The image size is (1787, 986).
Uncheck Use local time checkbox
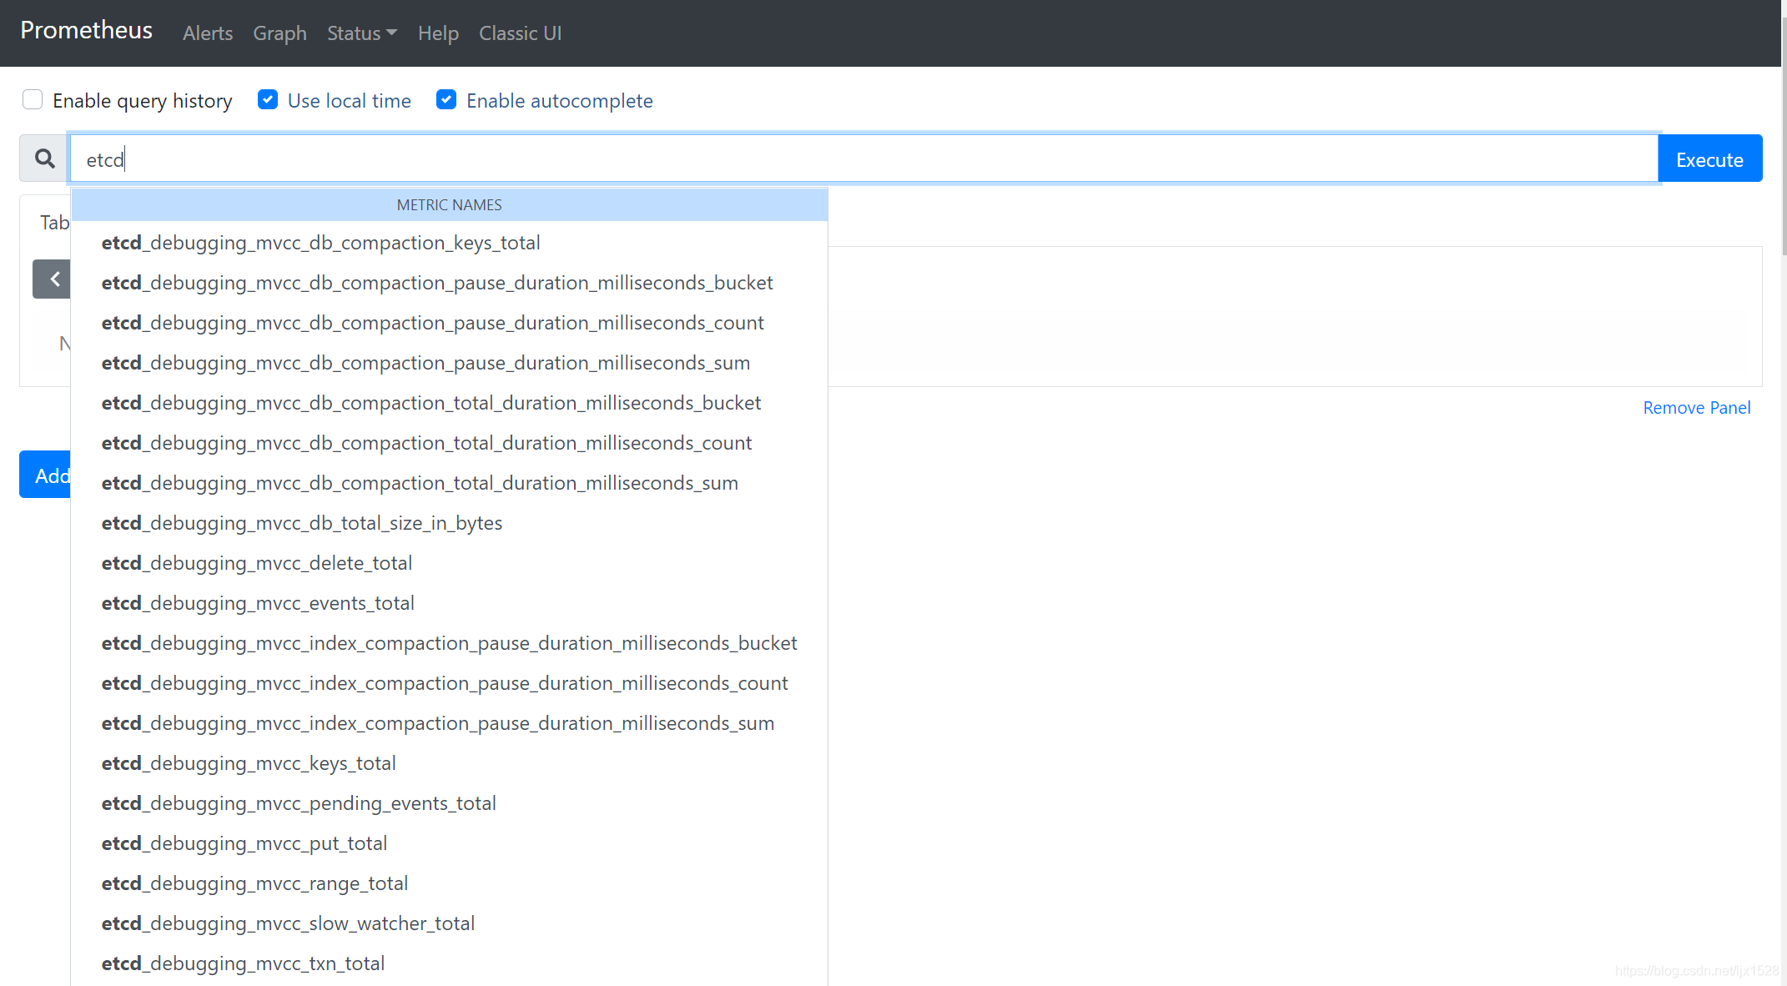coord(268,100)
